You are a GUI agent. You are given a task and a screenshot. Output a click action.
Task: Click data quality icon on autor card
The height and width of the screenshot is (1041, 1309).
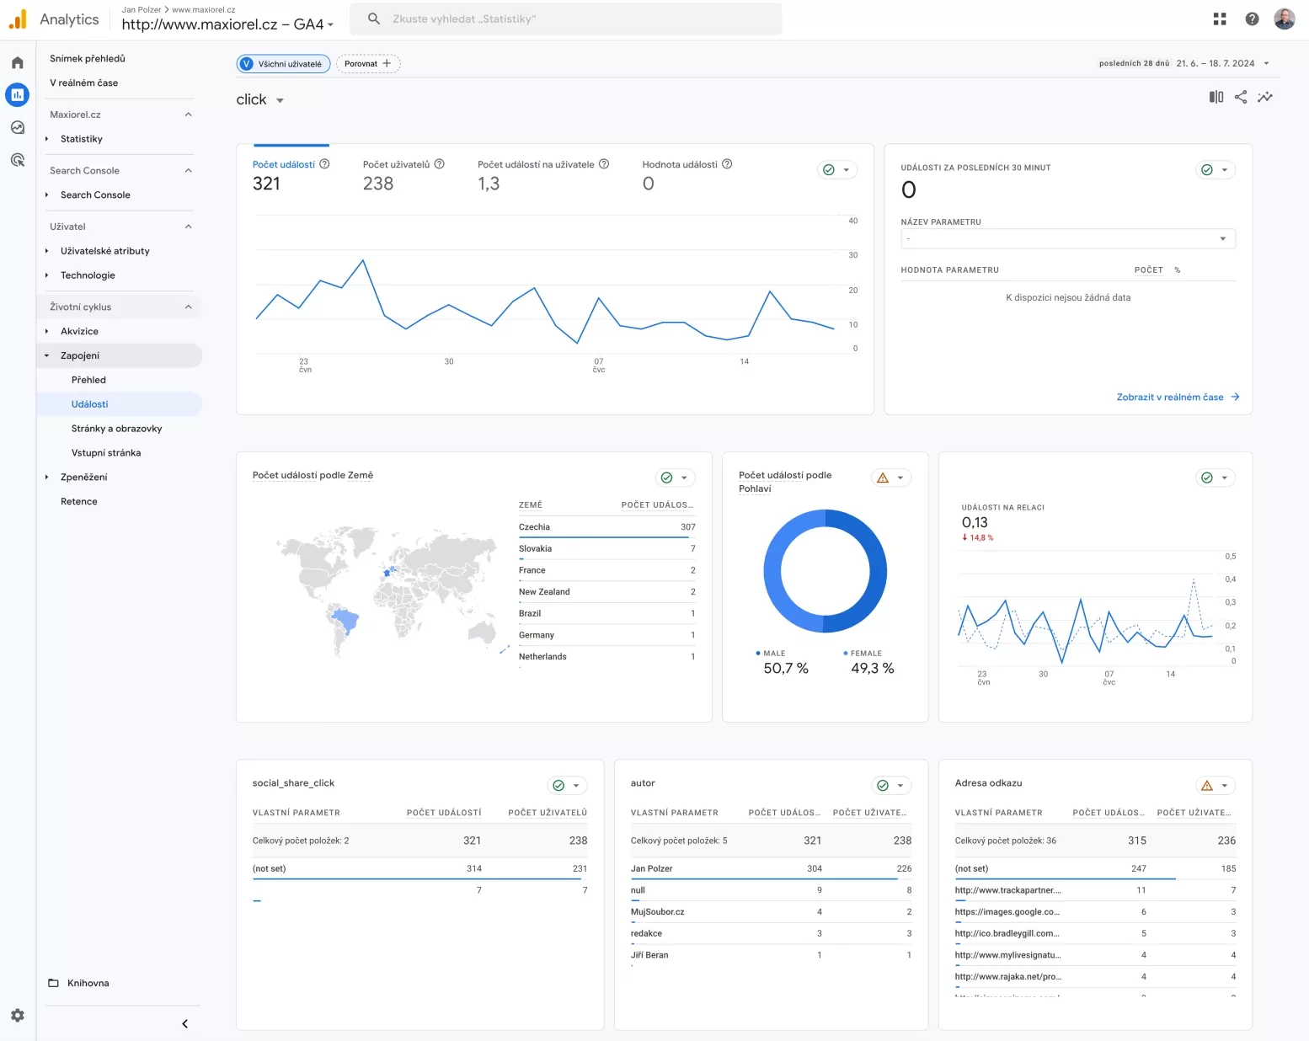tap(883, 786)
